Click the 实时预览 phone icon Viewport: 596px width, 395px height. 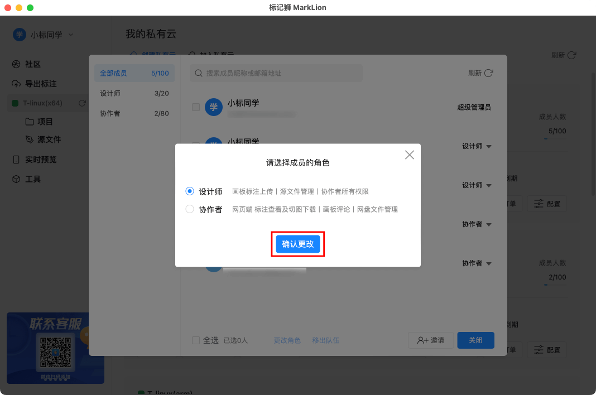16,160
